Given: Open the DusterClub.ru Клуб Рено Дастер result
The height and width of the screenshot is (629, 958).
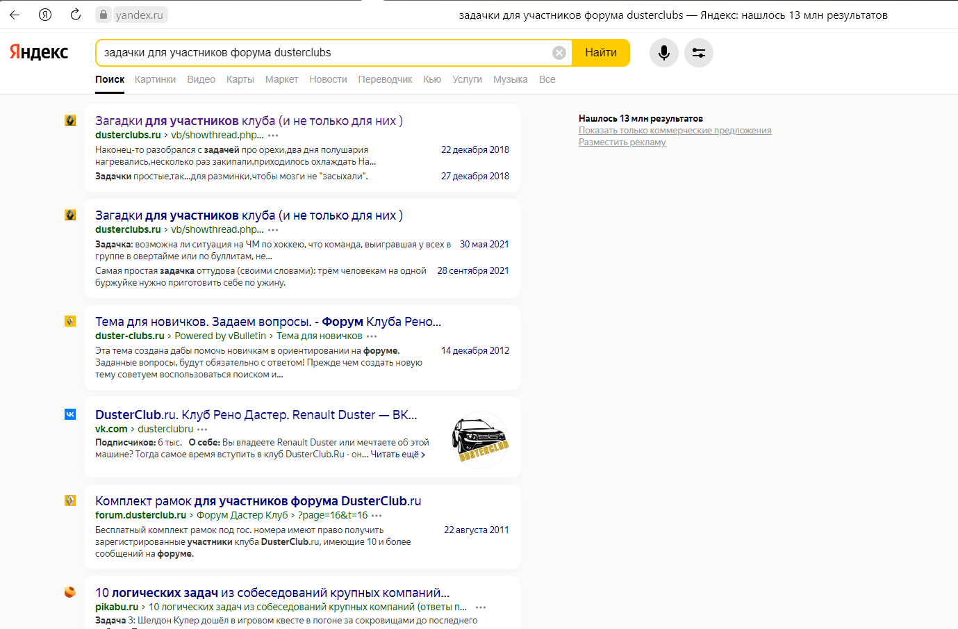Looking at the screenshot, I should click(x=256, y=415).
